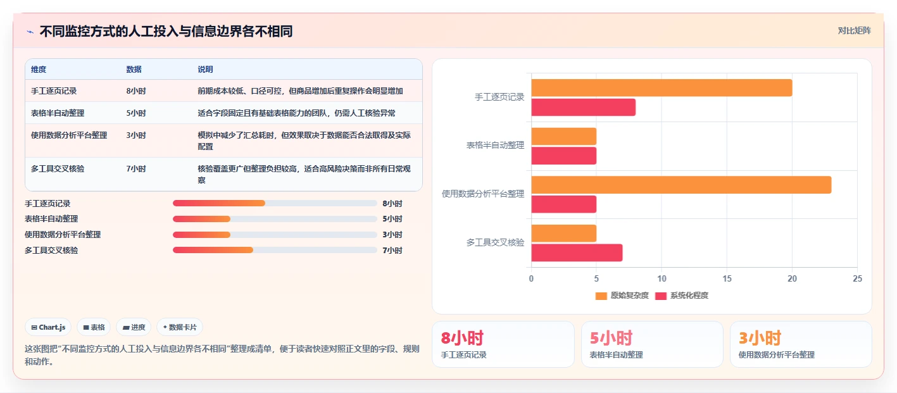The width and height of the screenshot is (897, 393).
Task: Click the 3小时 使用数据分析平台整理 data card
Action: point(801,344)
